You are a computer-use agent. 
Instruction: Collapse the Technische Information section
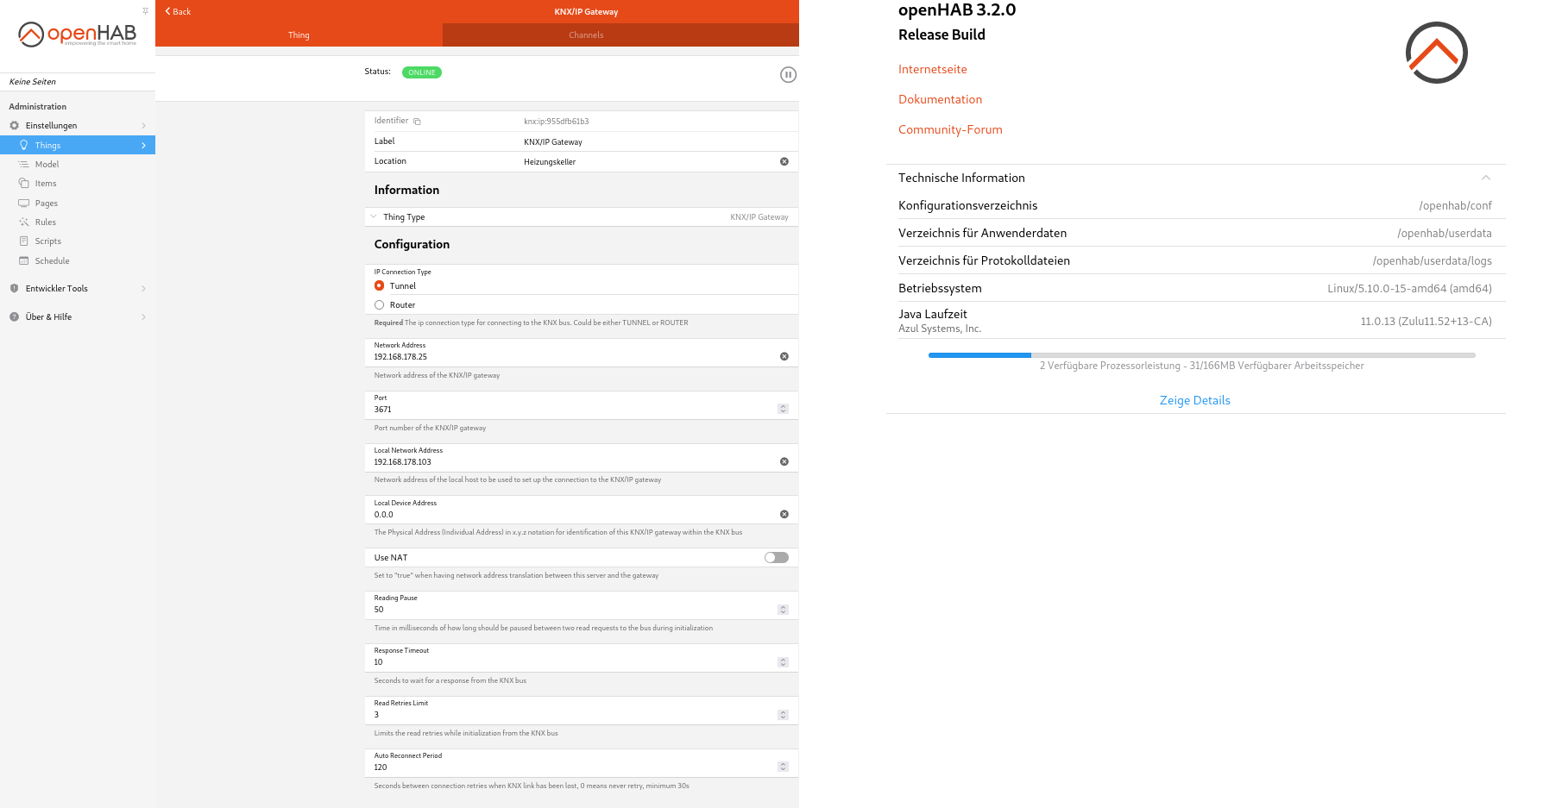[x=1485, y=178]
